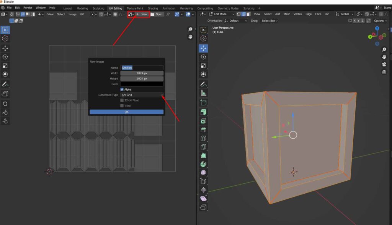The width and height of the screenshot is (392, 225).
Task: Toggle pin image in UV editor
Action: coord(168,14)
